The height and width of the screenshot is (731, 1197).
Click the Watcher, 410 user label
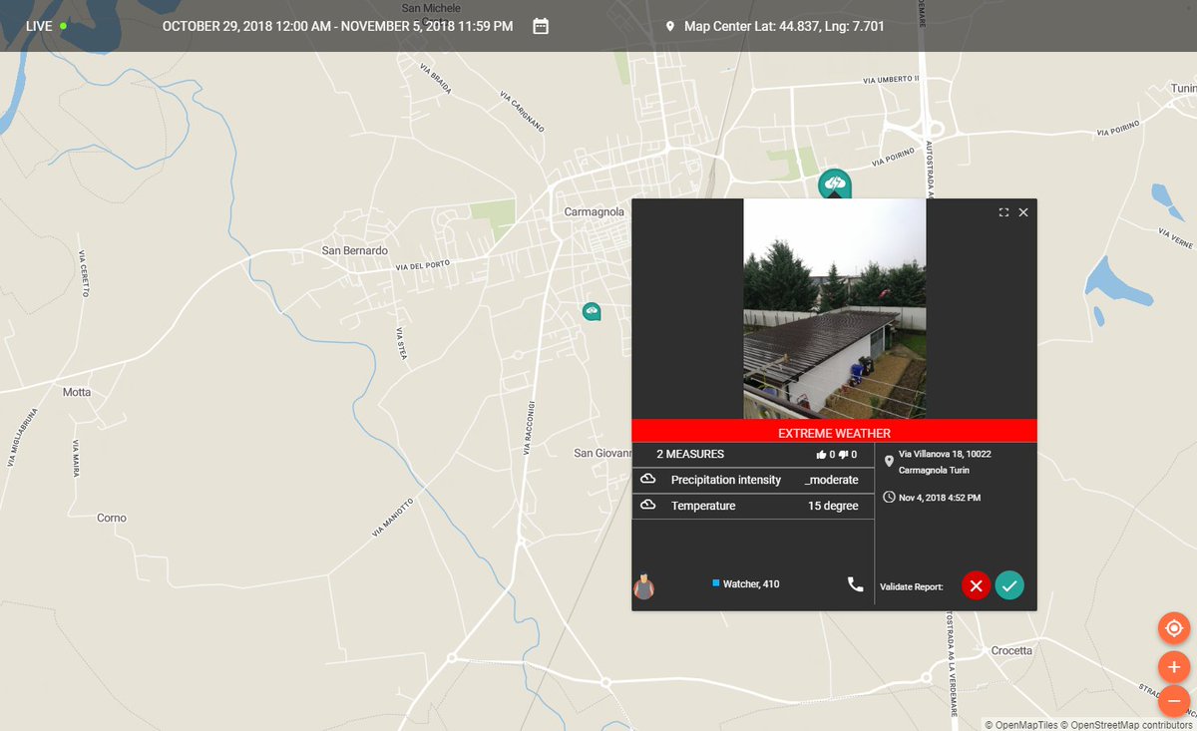click(x=751, y=584)
